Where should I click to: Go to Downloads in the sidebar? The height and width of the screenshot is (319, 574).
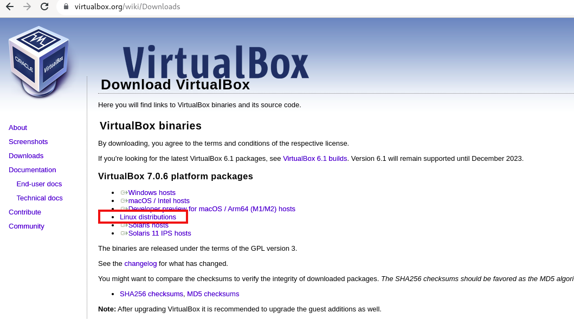coord(26,156)
